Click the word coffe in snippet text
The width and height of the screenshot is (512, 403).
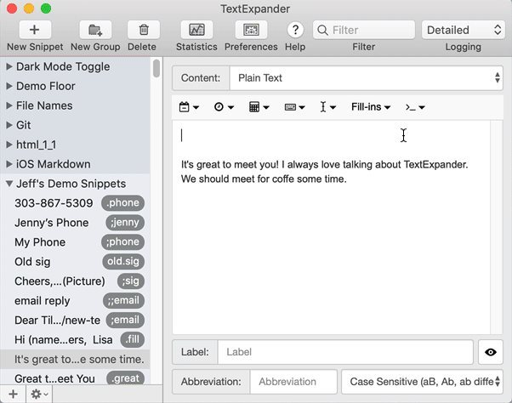[x=282, y=179]
